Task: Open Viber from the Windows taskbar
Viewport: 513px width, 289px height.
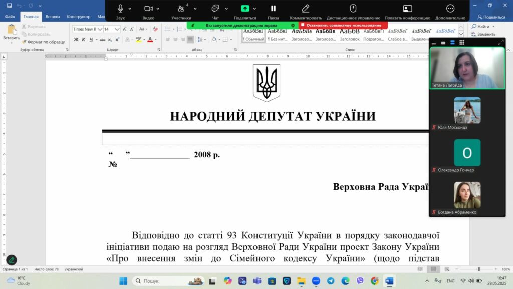Action: [x=360, y=281]
